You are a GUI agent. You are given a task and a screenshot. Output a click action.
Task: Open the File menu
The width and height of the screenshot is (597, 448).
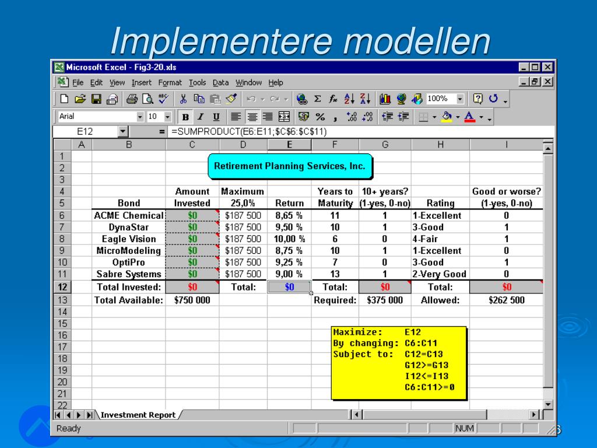click(78, 83)
